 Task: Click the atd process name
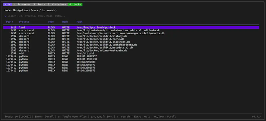click(x=21, y=54)
